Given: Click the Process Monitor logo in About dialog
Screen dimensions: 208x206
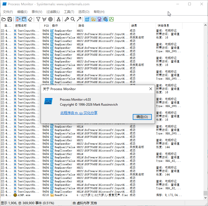Looking at the screenshot, I should [48, 101].
